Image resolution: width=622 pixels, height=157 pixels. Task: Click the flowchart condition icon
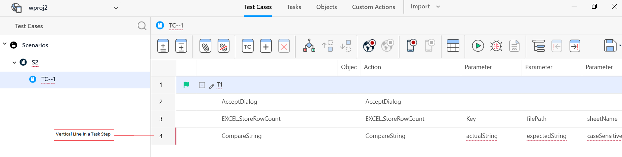tap(309, 46)
